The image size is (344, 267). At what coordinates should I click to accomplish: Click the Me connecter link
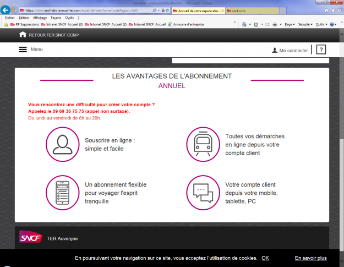(x=290, y=50)
